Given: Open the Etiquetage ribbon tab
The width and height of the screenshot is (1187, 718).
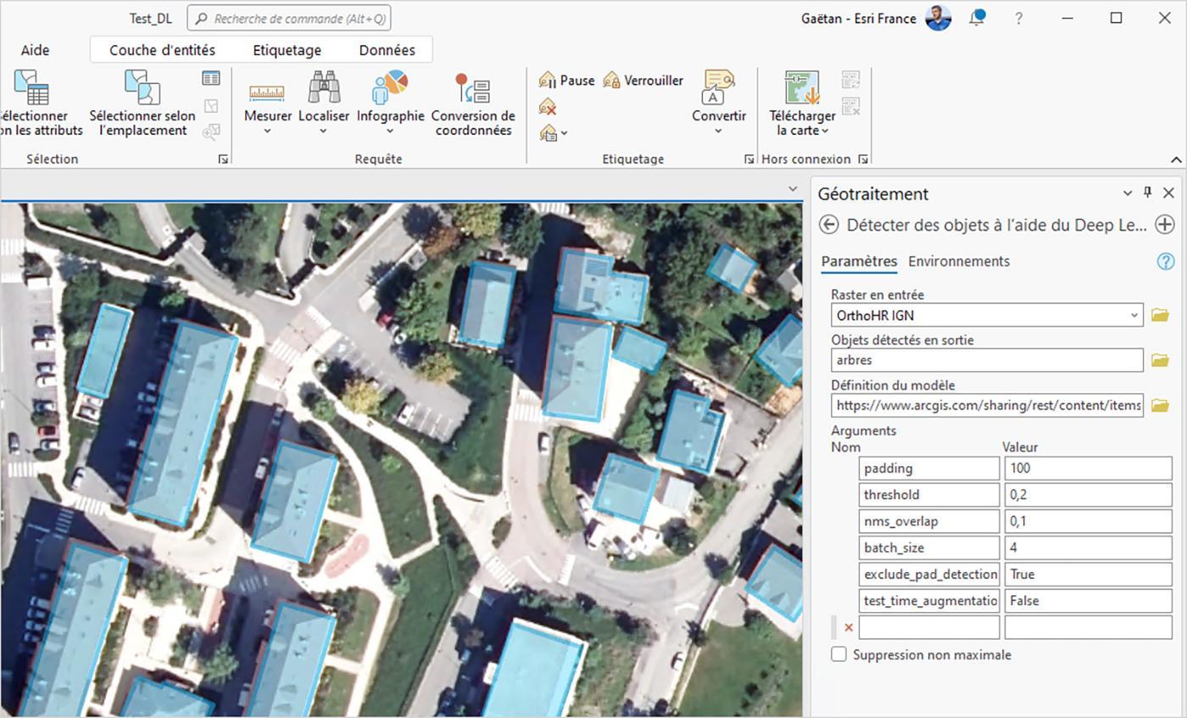Looking at the screenshot, I should (x=287, y=50).
